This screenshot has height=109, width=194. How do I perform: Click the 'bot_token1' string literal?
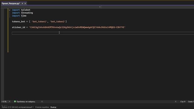click(39, 21)
